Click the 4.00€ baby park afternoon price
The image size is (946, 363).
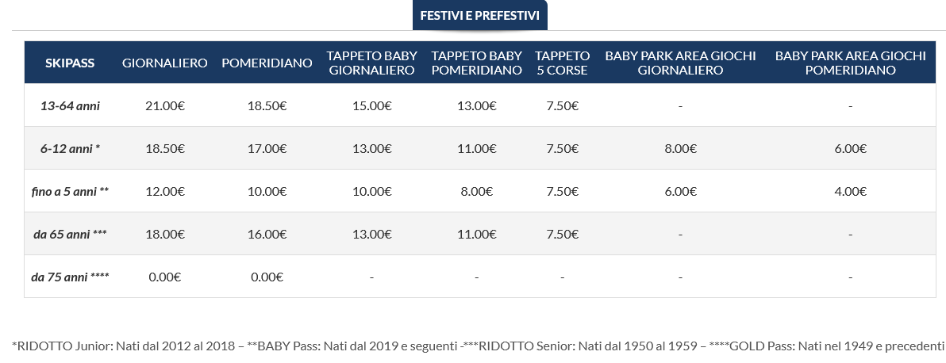[x=850, y=191]
